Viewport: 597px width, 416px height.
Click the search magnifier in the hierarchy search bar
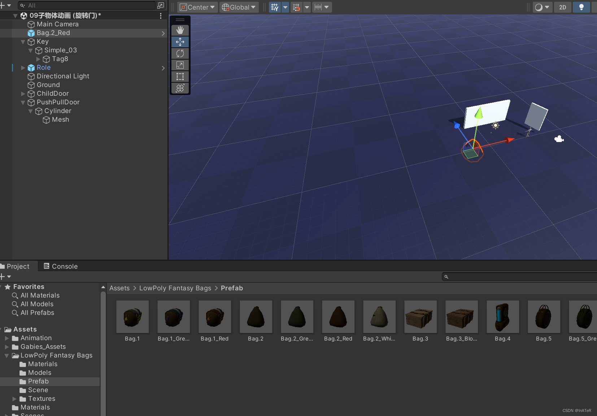[x=23, y=5]
